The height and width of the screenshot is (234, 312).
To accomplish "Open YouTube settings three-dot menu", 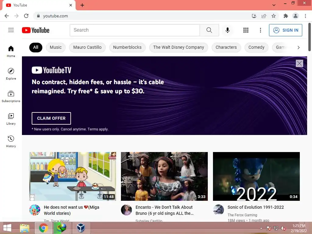I will (260, 30).
